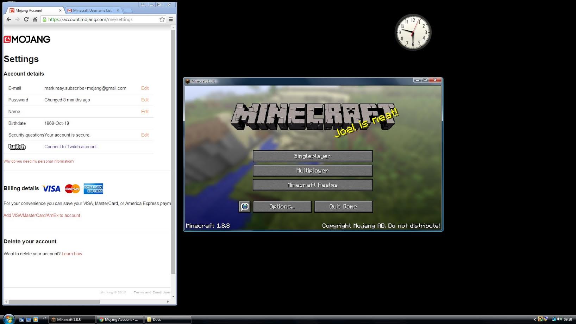Edit the E-mail address

pos(145,88)
